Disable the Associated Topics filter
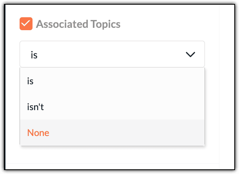Image resolution: width=239 pixels, height=174 pixels. [26, 24]
